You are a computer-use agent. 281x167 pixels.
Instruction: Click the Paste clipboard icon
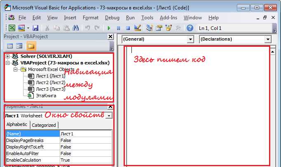(x=66, y=28)
